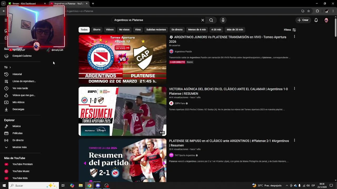Click the Películas clapperboard icon

(6, 133)
